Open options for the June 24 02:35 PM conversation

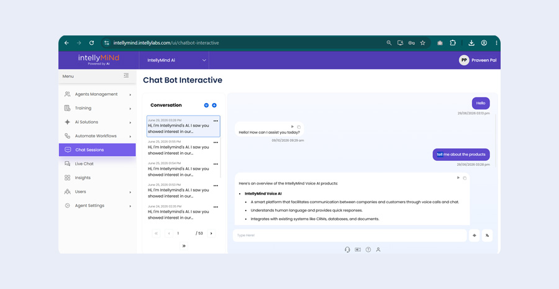point(216,207)
